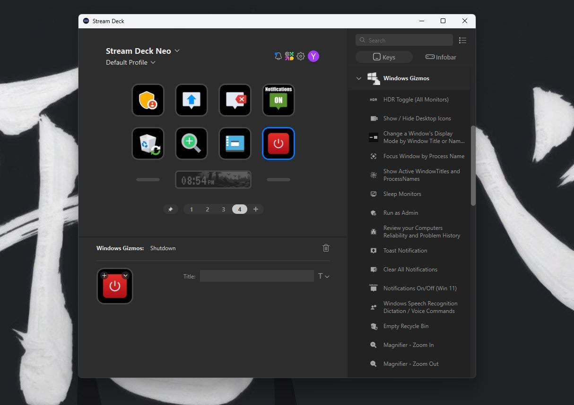Toggle the action list view icon
Image resolution: width=574 pixels, height=405 pixels.
pyautogui.click(x=462, y=41)
